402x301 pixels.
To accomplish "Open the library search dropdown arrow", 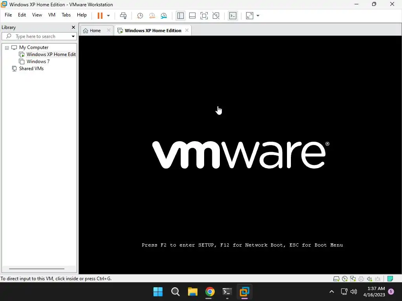I will coord(73,36).
